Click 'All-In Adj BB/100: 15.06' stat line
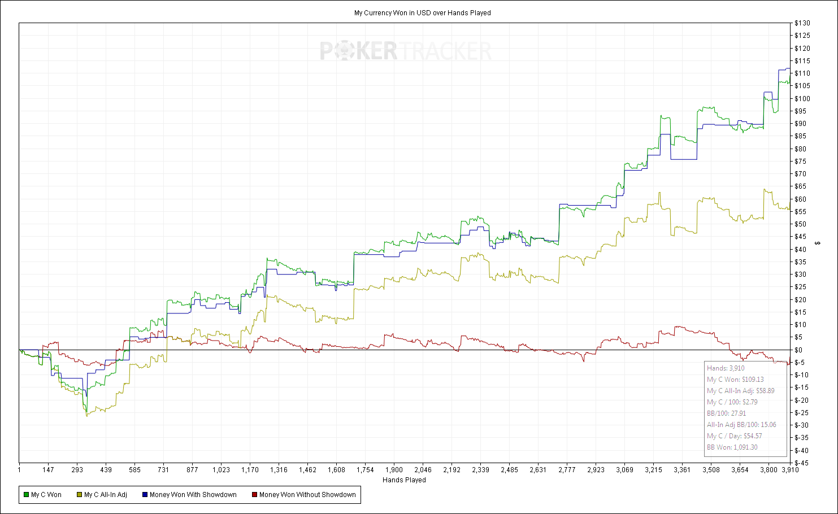838x514 pixels. point(741,425)
